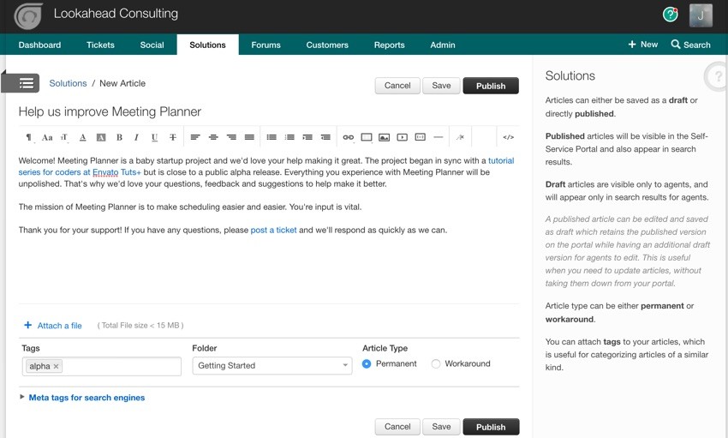Screen dimensions: 728x438
Task: Insert code snippet block icon
Action: coord(421,137)
